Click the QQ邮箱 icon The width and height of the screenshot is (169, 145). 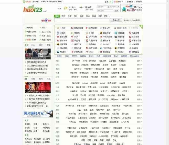tap(130, 48)
